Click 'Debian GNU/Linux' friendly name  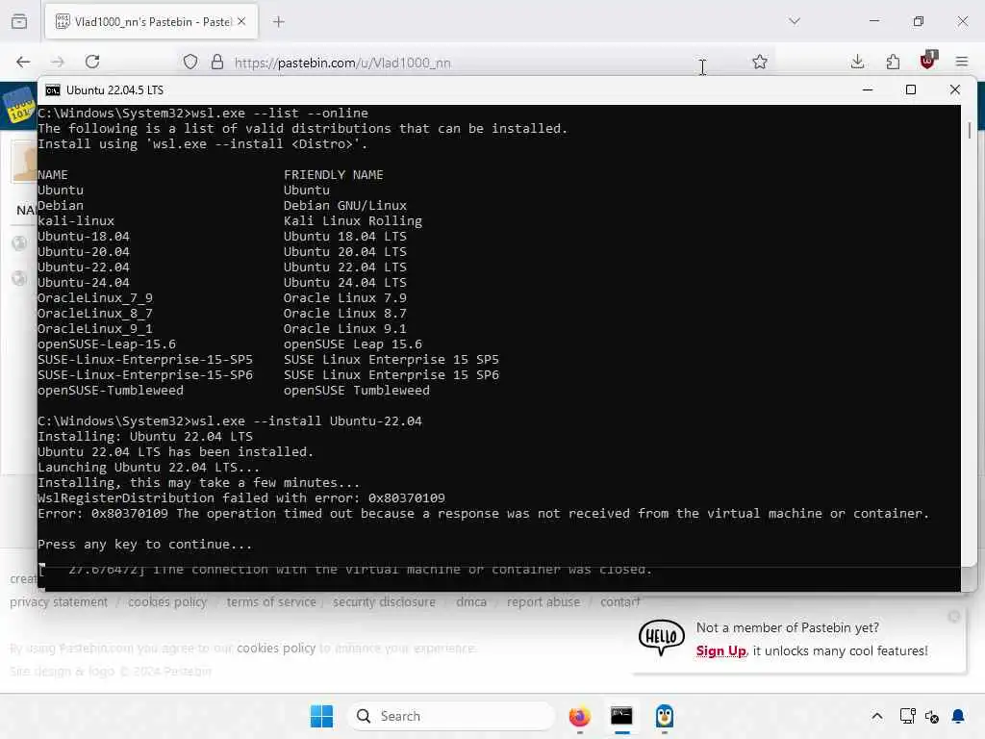(345, 206)
